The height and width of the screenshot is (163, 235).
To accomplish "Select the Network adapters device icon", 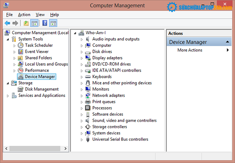I will [x=88, y=95].
